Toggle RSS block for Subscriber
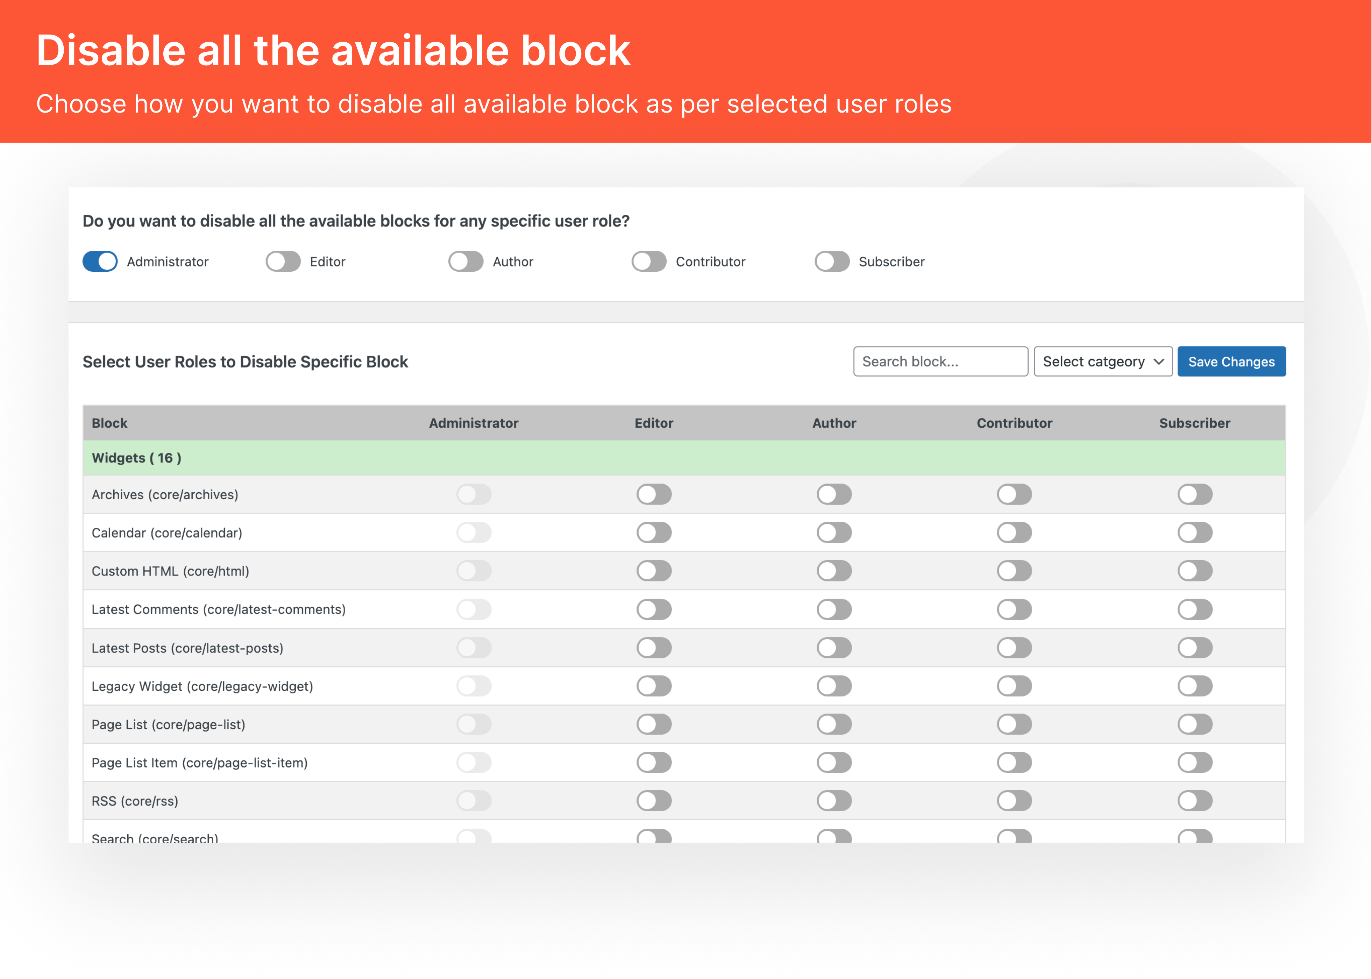 (1195, 801)
